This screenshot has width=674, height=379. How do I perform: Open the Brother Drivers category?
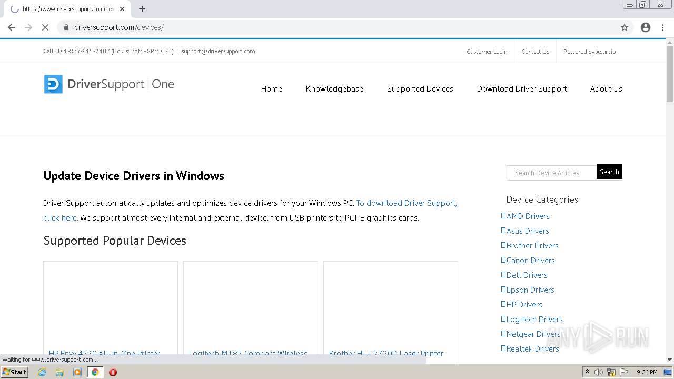(532, 245)
